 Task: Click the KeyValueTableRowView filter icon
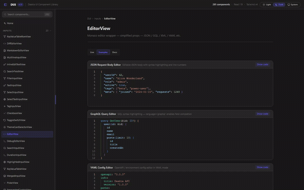[x=5, y=37]
